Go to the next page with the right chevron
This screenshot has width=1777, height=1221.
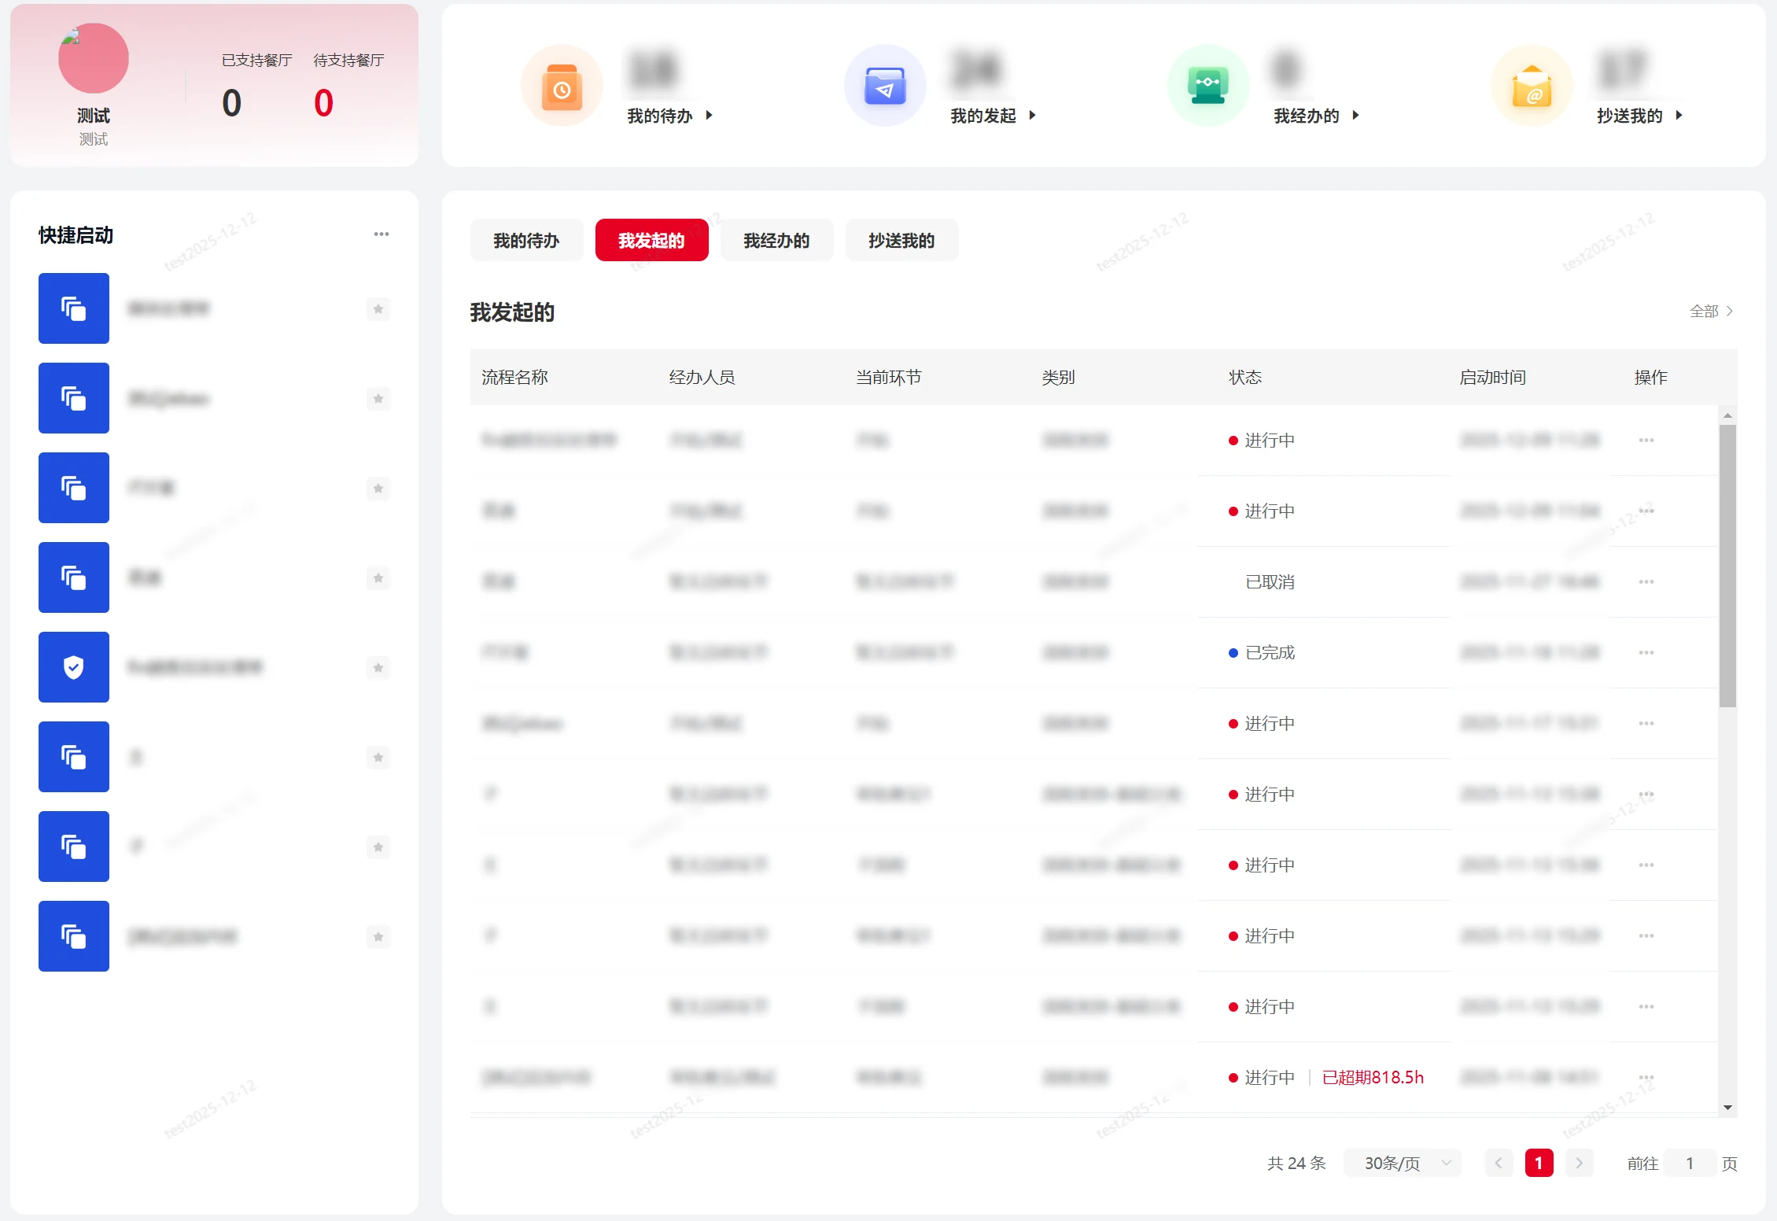click(x=1579, y=1164)
